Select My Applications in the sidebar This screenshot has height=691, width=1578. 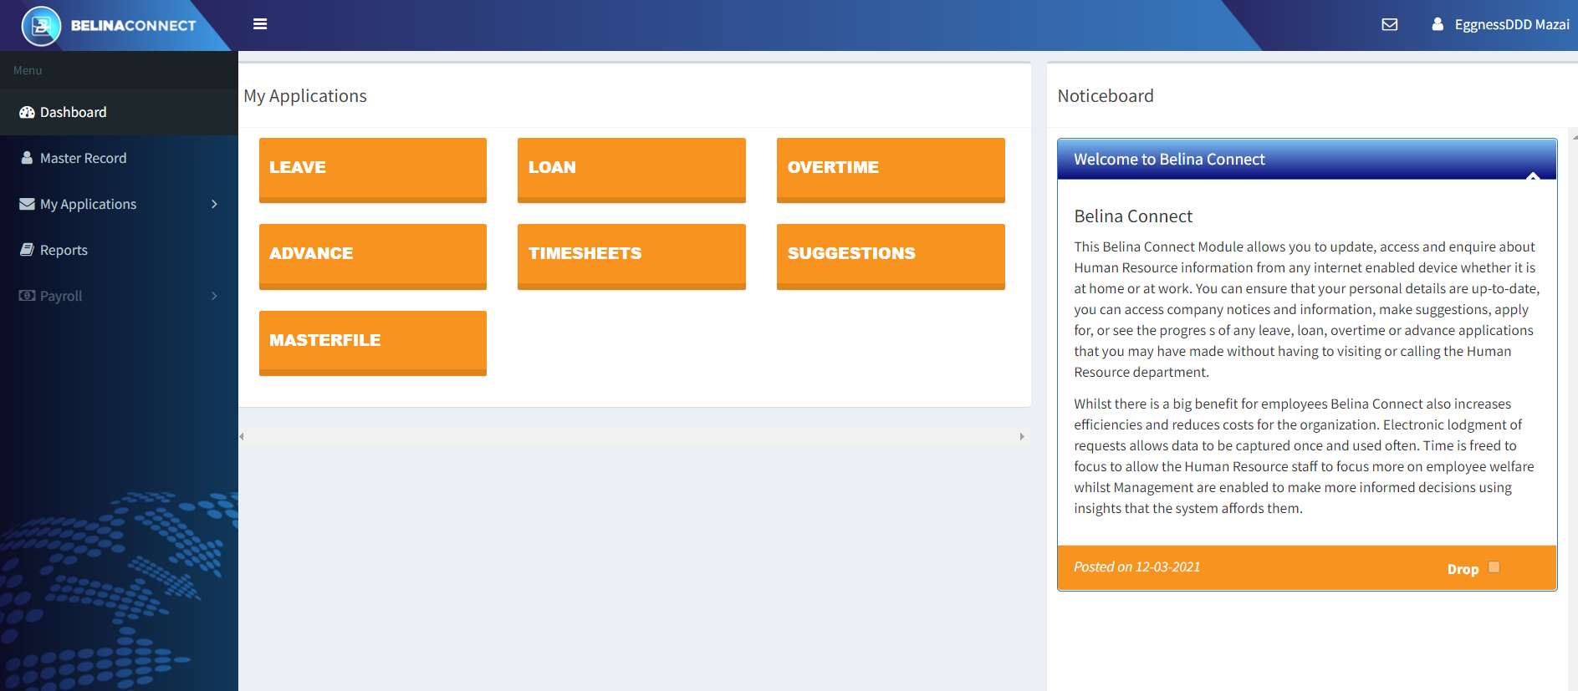pos(119,204)
